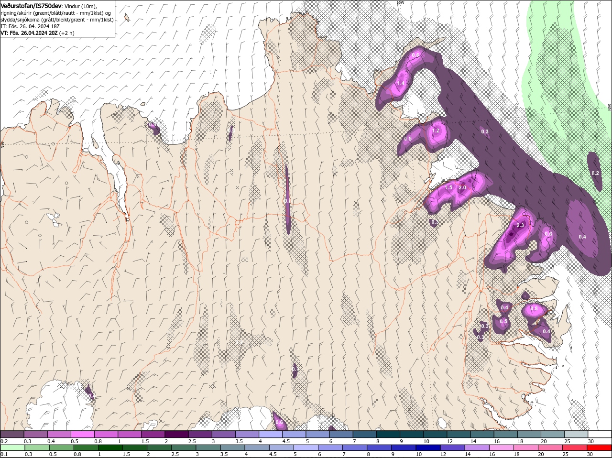The image size is (612, 458).
Task: Click the '1.4' precipitation label on the map
Action: click(401, 84)
